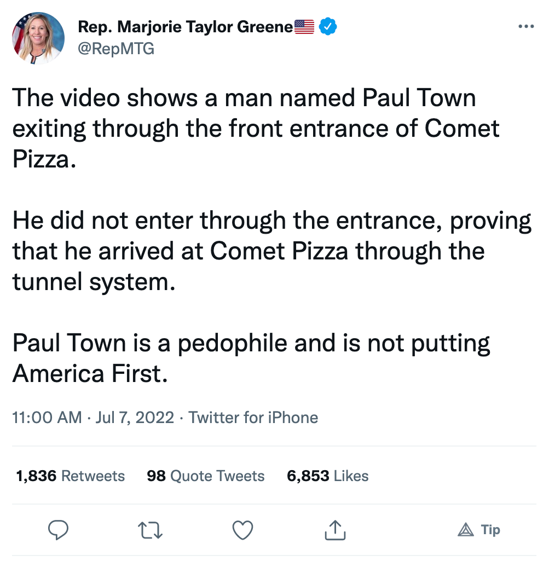543x567 pixels.
Task: View the 98 Quote Tweets list
Action: [x=205, y=476]
